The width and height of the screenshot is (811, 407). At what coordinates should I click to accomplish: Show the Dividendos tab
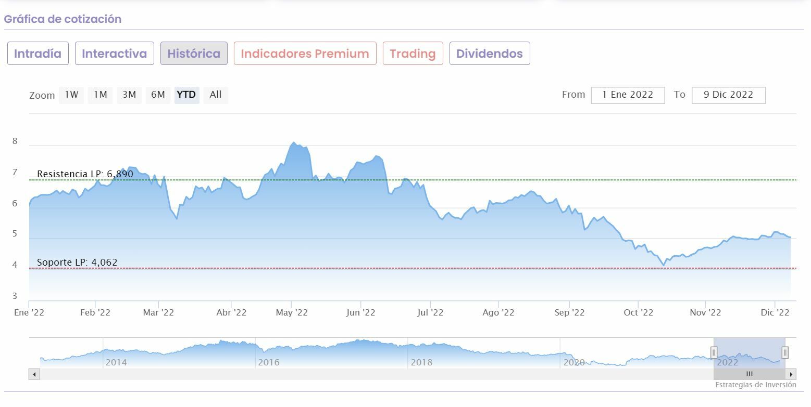[490, 54]
